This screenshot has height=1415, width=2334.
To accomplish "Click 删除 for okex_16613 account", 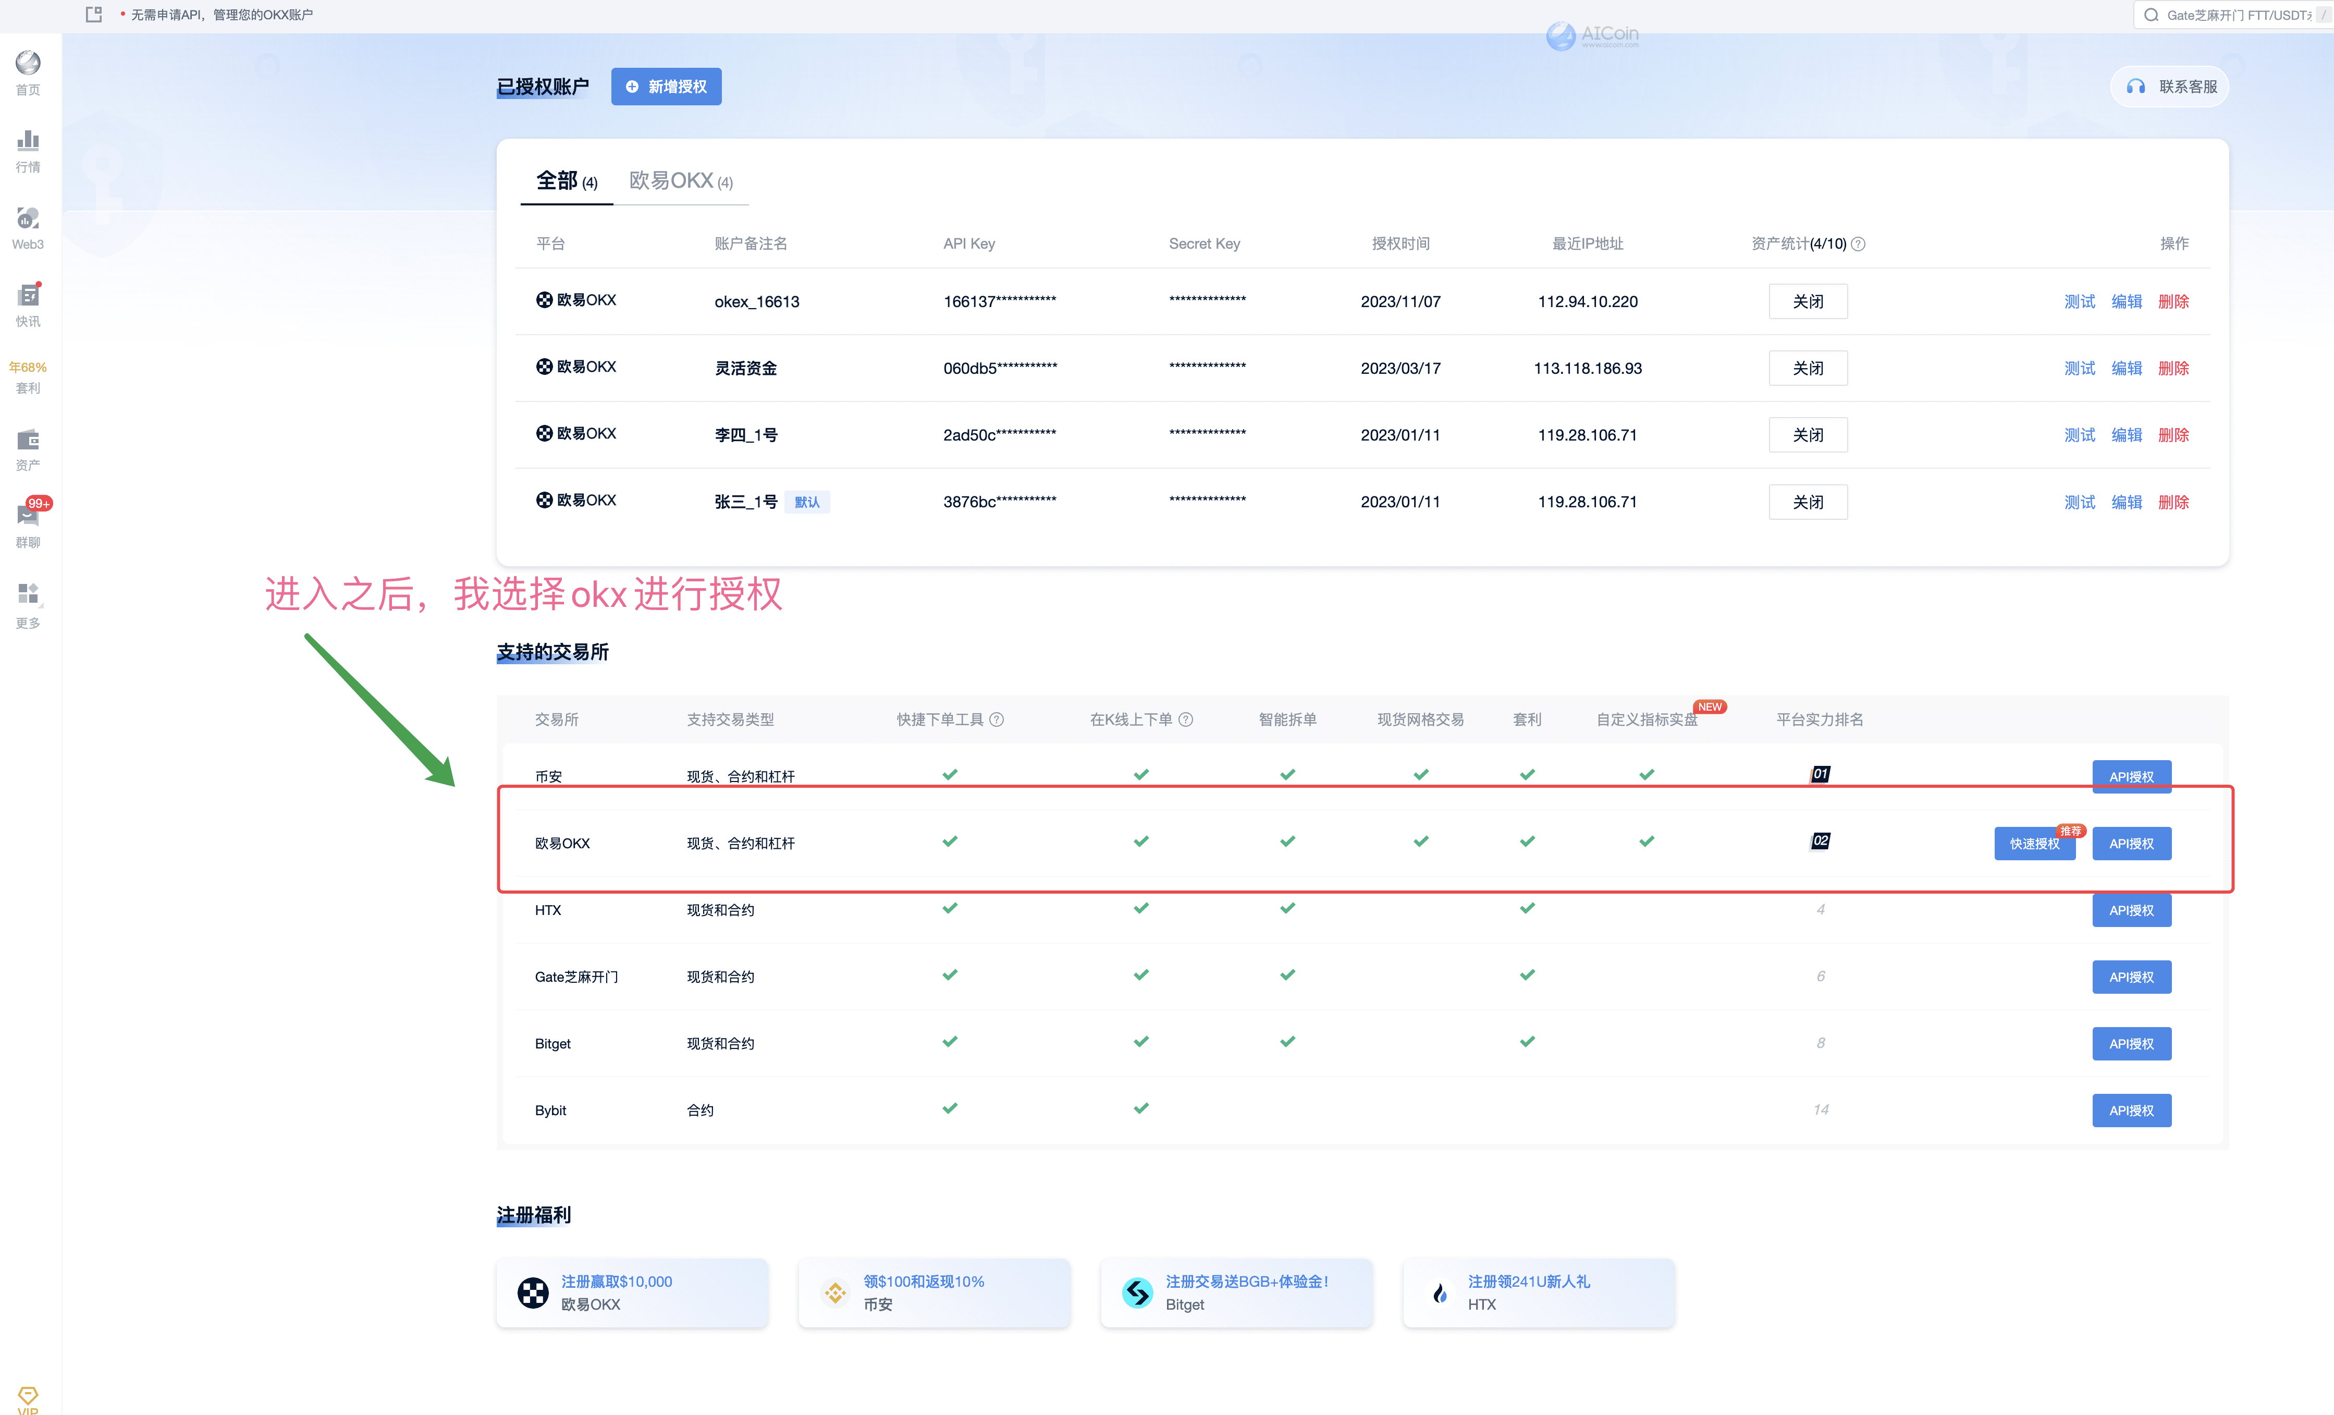I will coord(2173,301).
